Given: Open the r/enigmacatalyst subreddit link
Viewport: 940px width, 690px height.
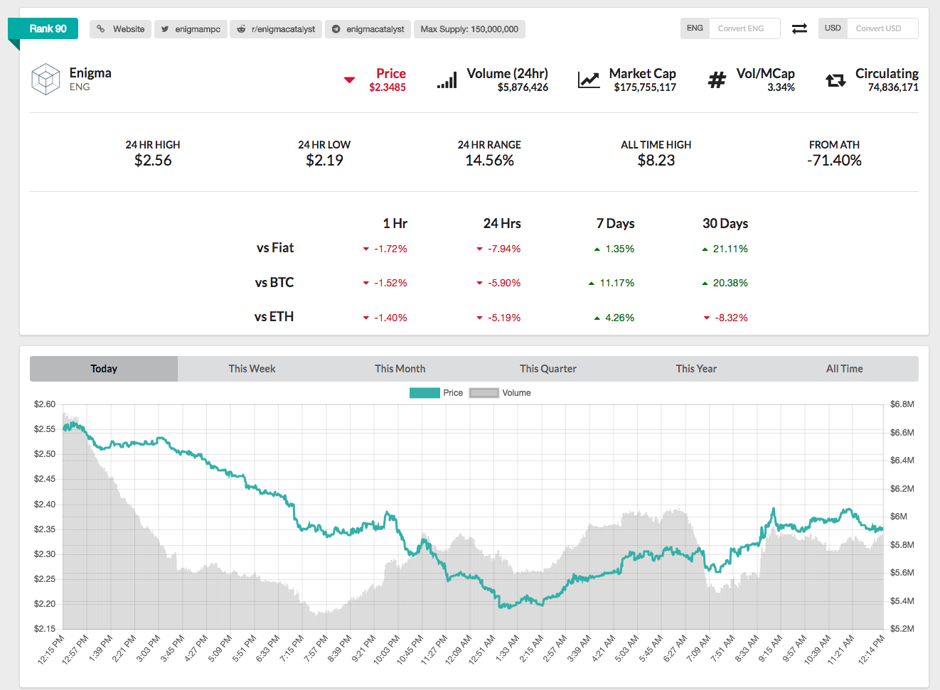Looking at the screenshot, I should tap(276, 29).
